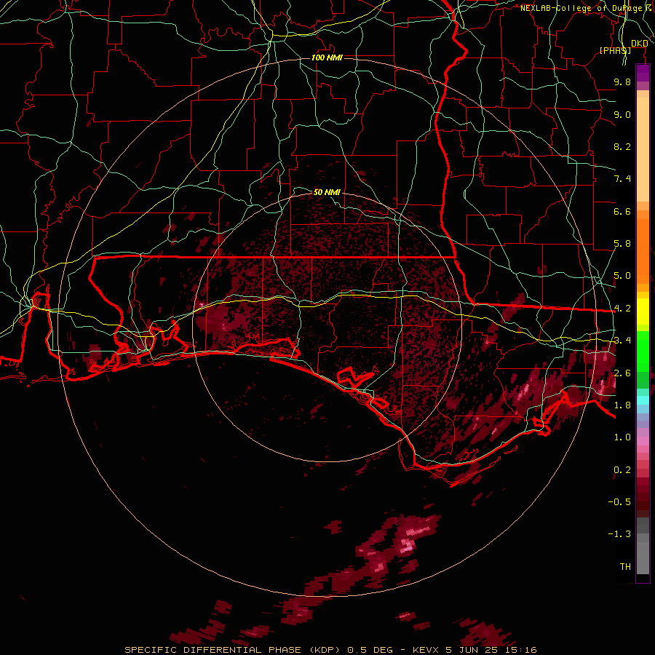This screenshot has width=655, height=655.
Task: Click the yellow segment of the color bar
Action: pyautogui.click(x=643, y=311)
